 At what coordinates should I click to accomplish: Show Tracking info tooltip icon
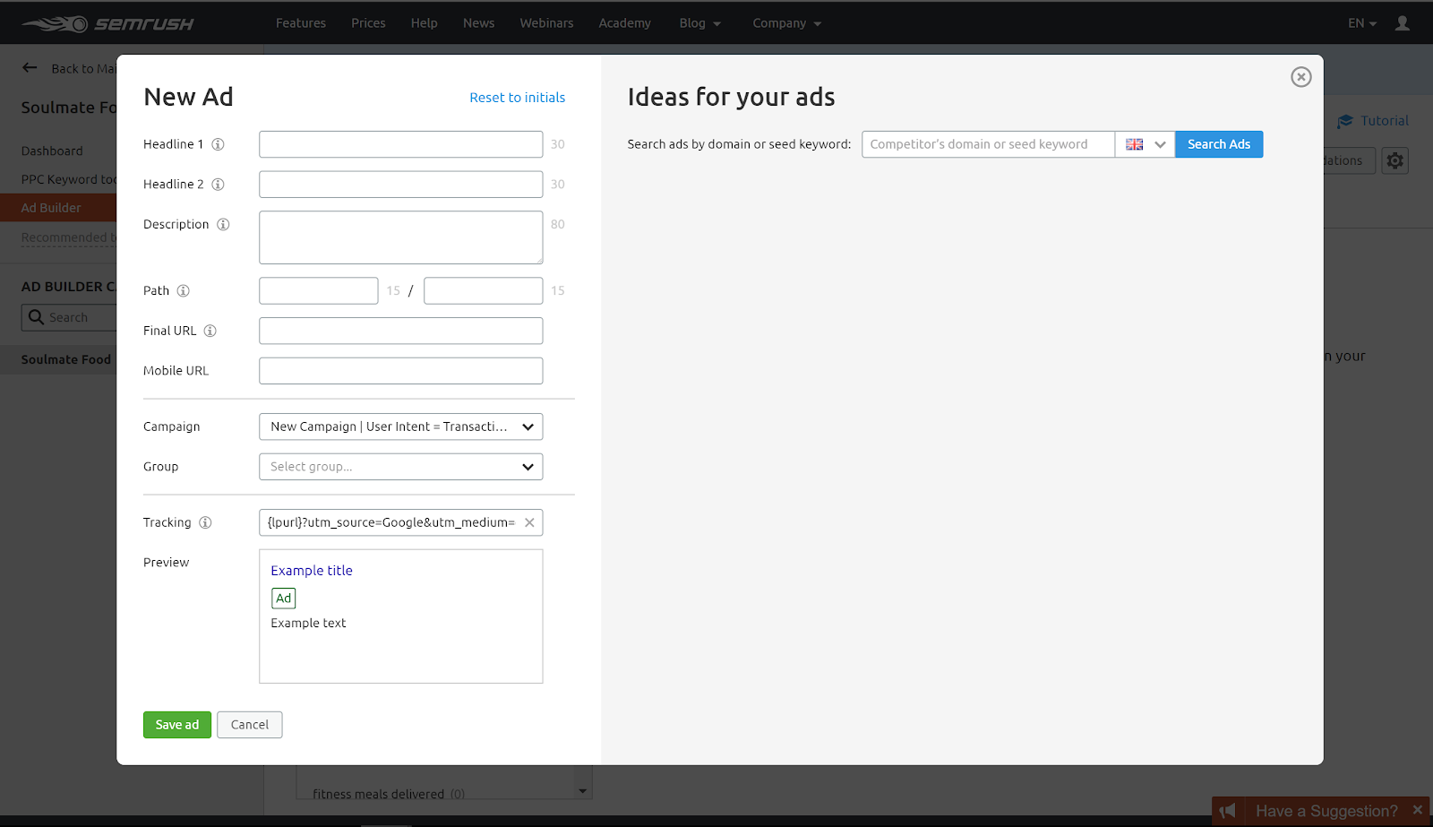click(x=205, y=522)
